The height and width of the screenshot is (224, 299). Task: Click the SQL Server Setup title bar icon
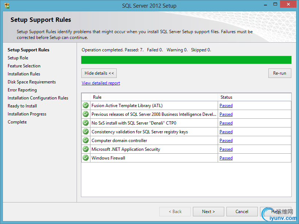click(x=7, y=6)
